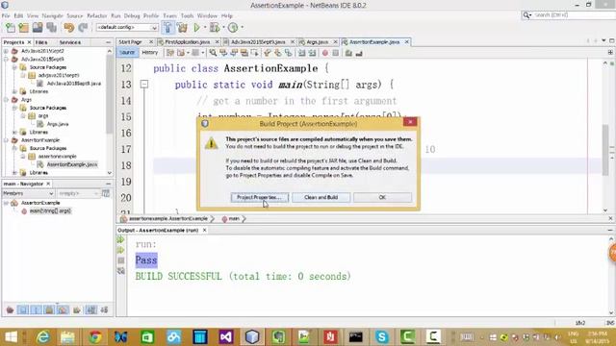
Task: Toggle Show Inherited Members in Navigator
Action: [10, 309]
